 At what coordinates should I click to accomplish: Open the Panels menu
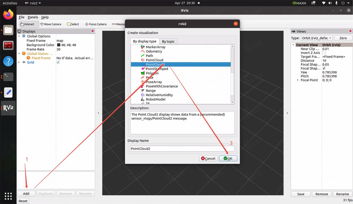point(33,17)
